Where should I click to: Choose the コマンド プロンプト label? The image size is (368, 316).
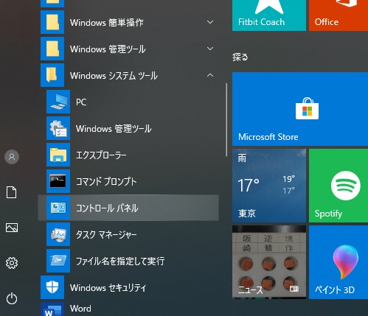click(106, 182)
